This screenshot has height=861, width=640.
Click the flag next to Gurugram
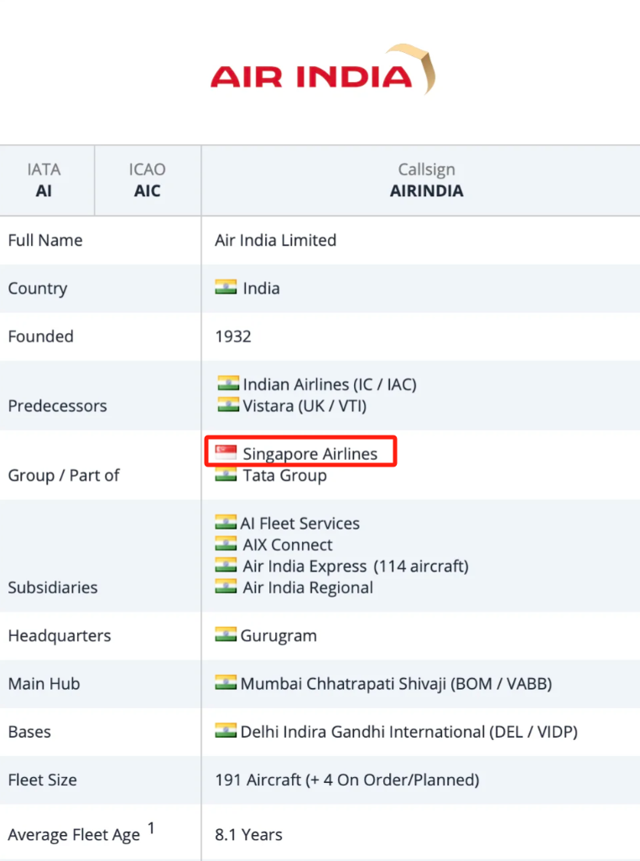click(x=226, y=634)
